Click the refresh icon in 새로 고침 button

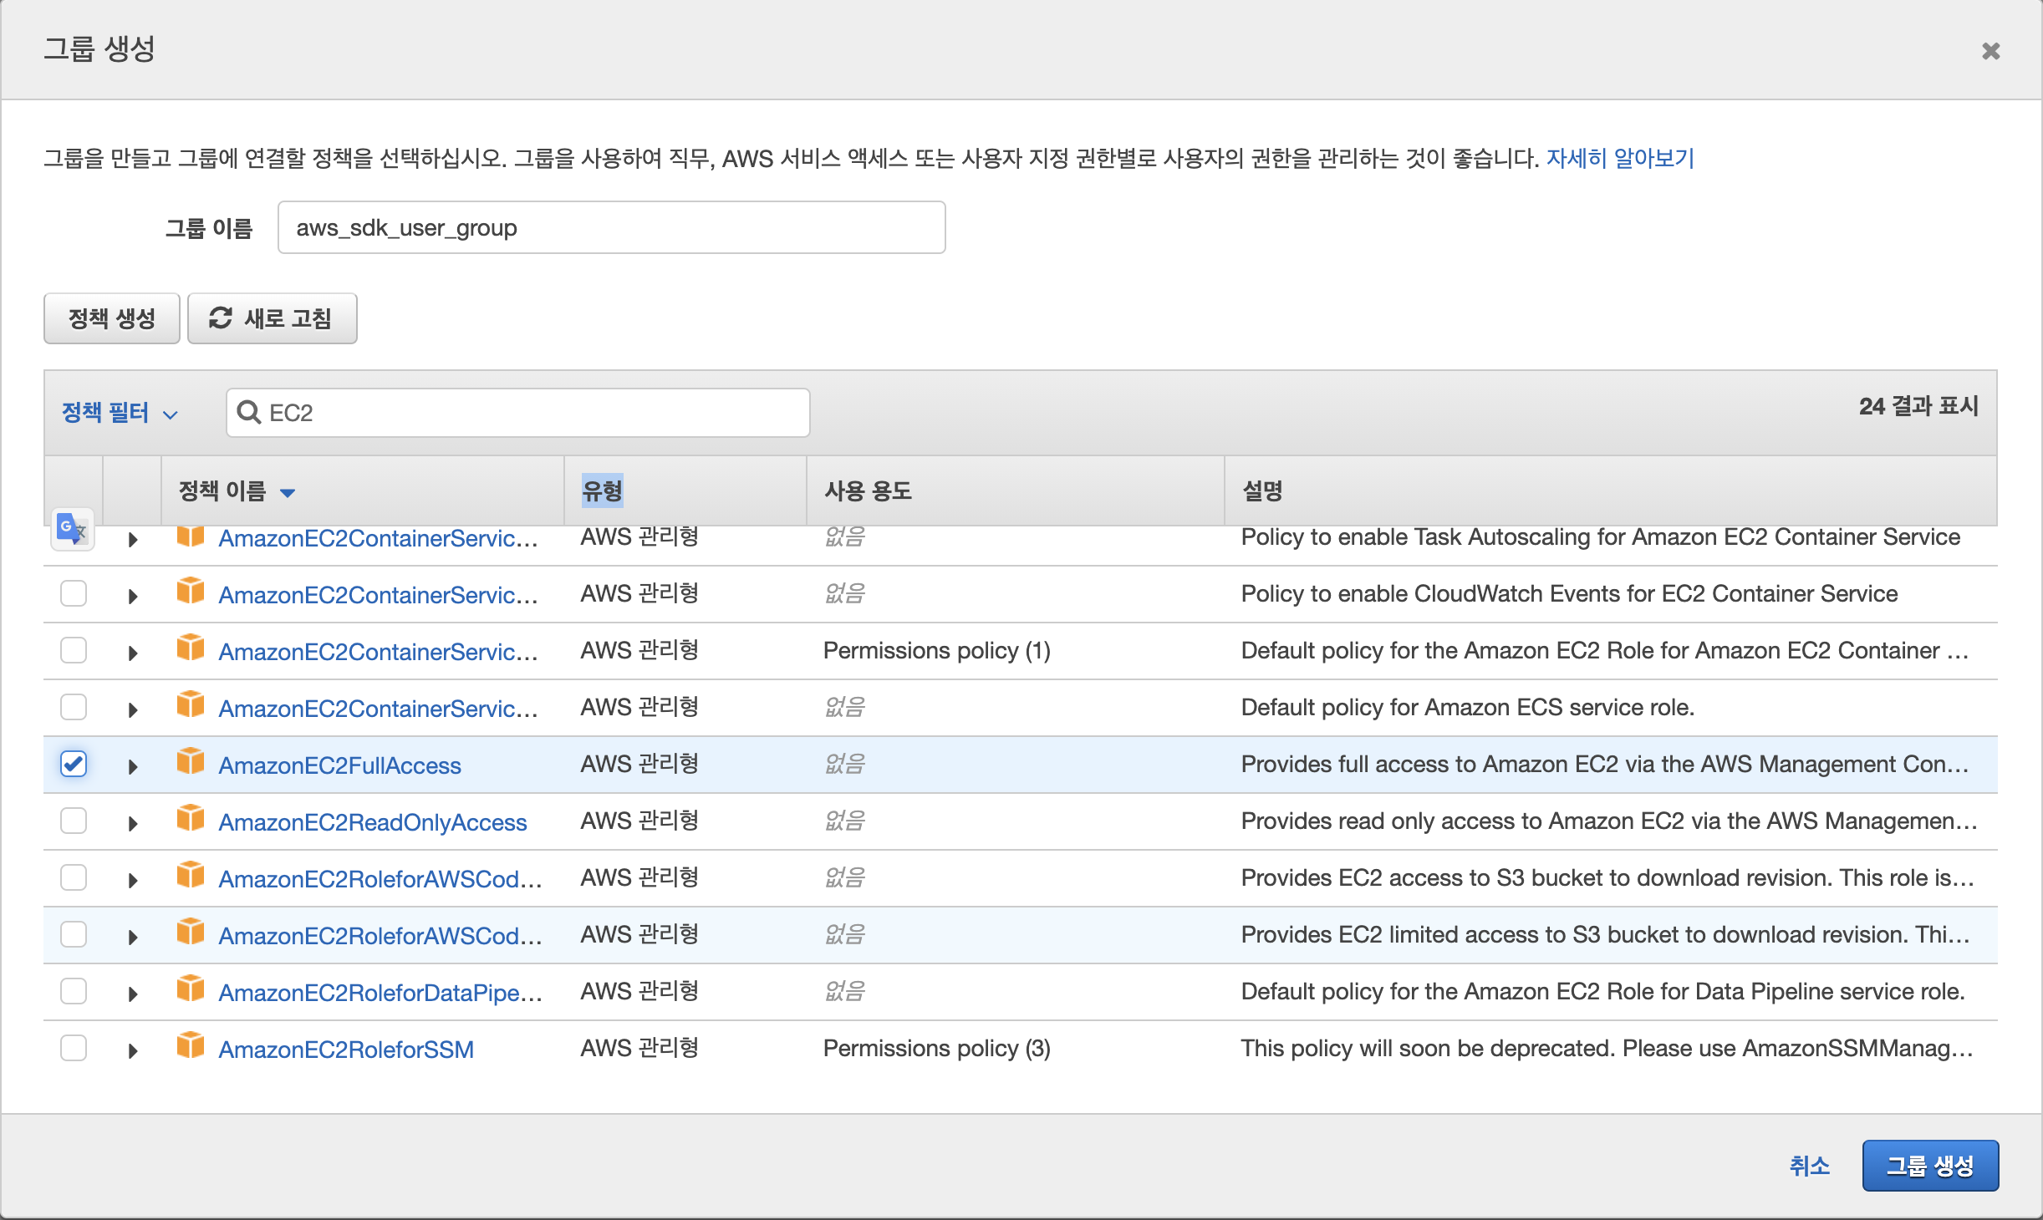pos(220,318)
